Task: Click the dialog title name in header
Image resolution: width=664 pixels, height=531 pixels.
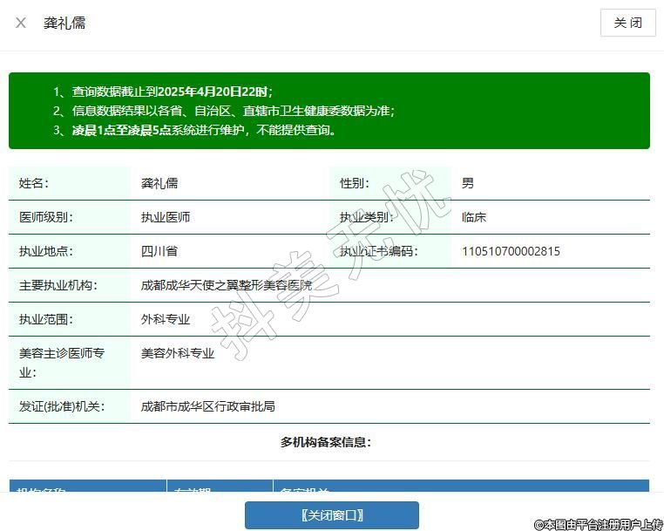Action: point(64,23)
